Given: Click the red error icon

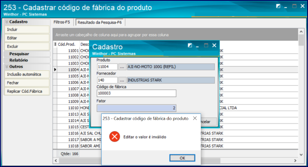Looking at the screenshot, I should [114, 137].
